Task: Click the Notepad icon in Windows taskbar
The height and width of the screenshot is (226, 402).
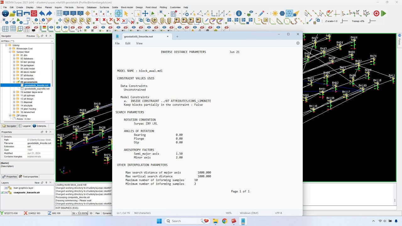Action: pos(243,221)
